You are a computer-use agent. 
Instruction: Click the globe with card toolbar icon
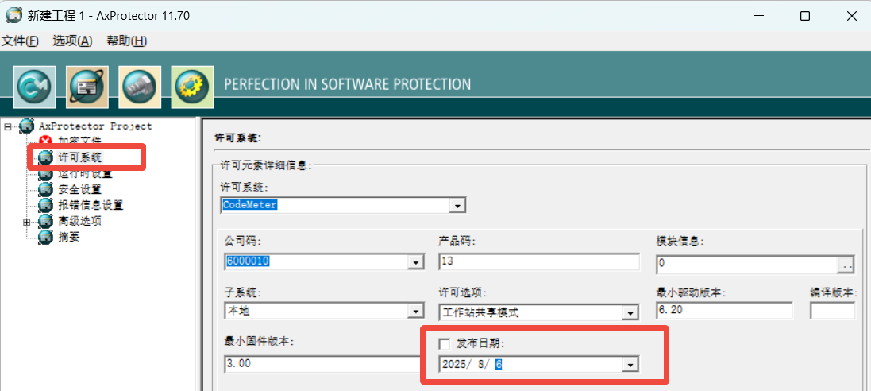87,87
